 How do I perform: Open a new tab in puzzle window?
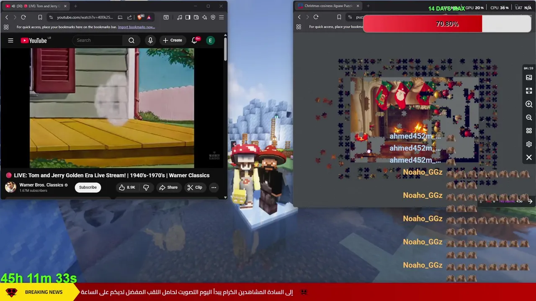tap(368, 6)
